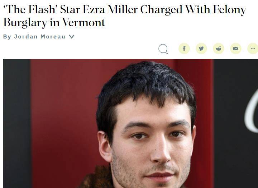Click the dark strip on photo's left side
The width and height of the screenshot is (258, 188).
coord(17,123)
